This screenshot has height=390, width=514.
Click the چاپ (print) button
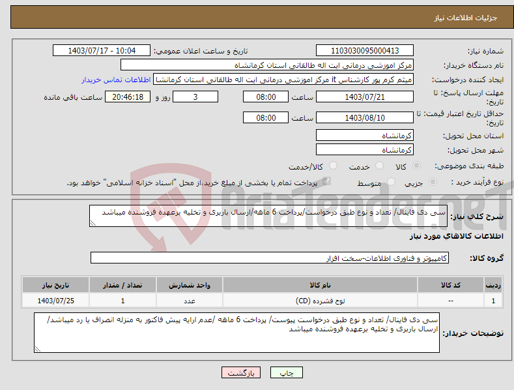coord(286,373)
